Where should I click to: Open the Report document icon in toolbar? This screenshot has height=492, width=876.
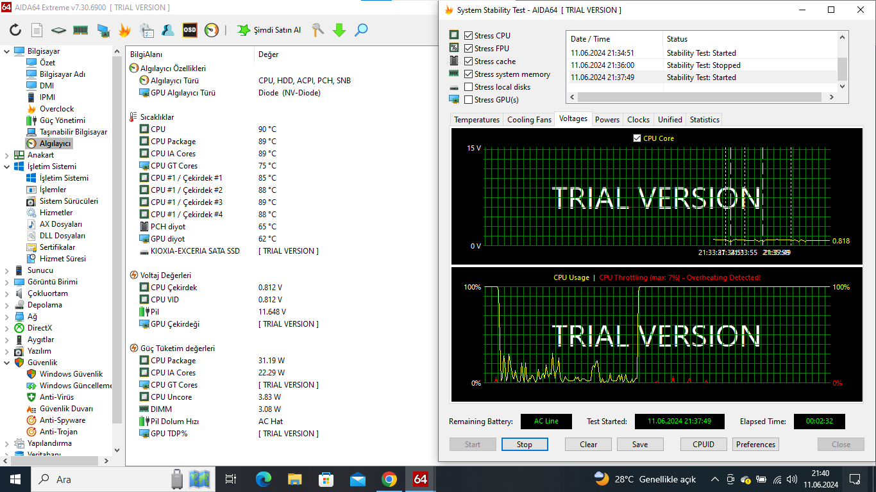(37, 30)
